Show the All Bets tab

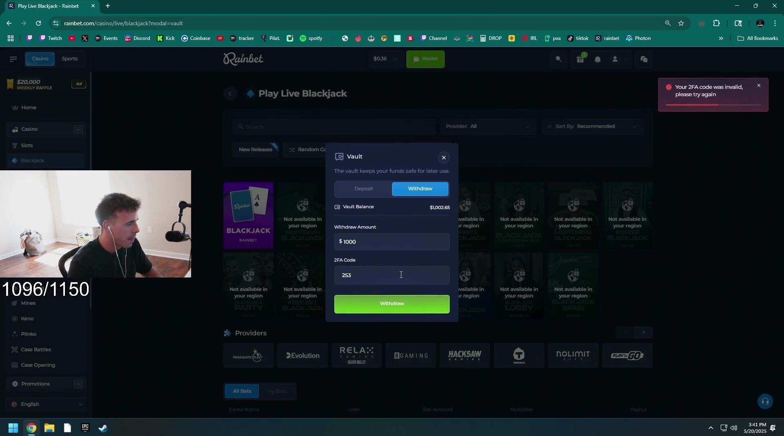coord(242,391)
